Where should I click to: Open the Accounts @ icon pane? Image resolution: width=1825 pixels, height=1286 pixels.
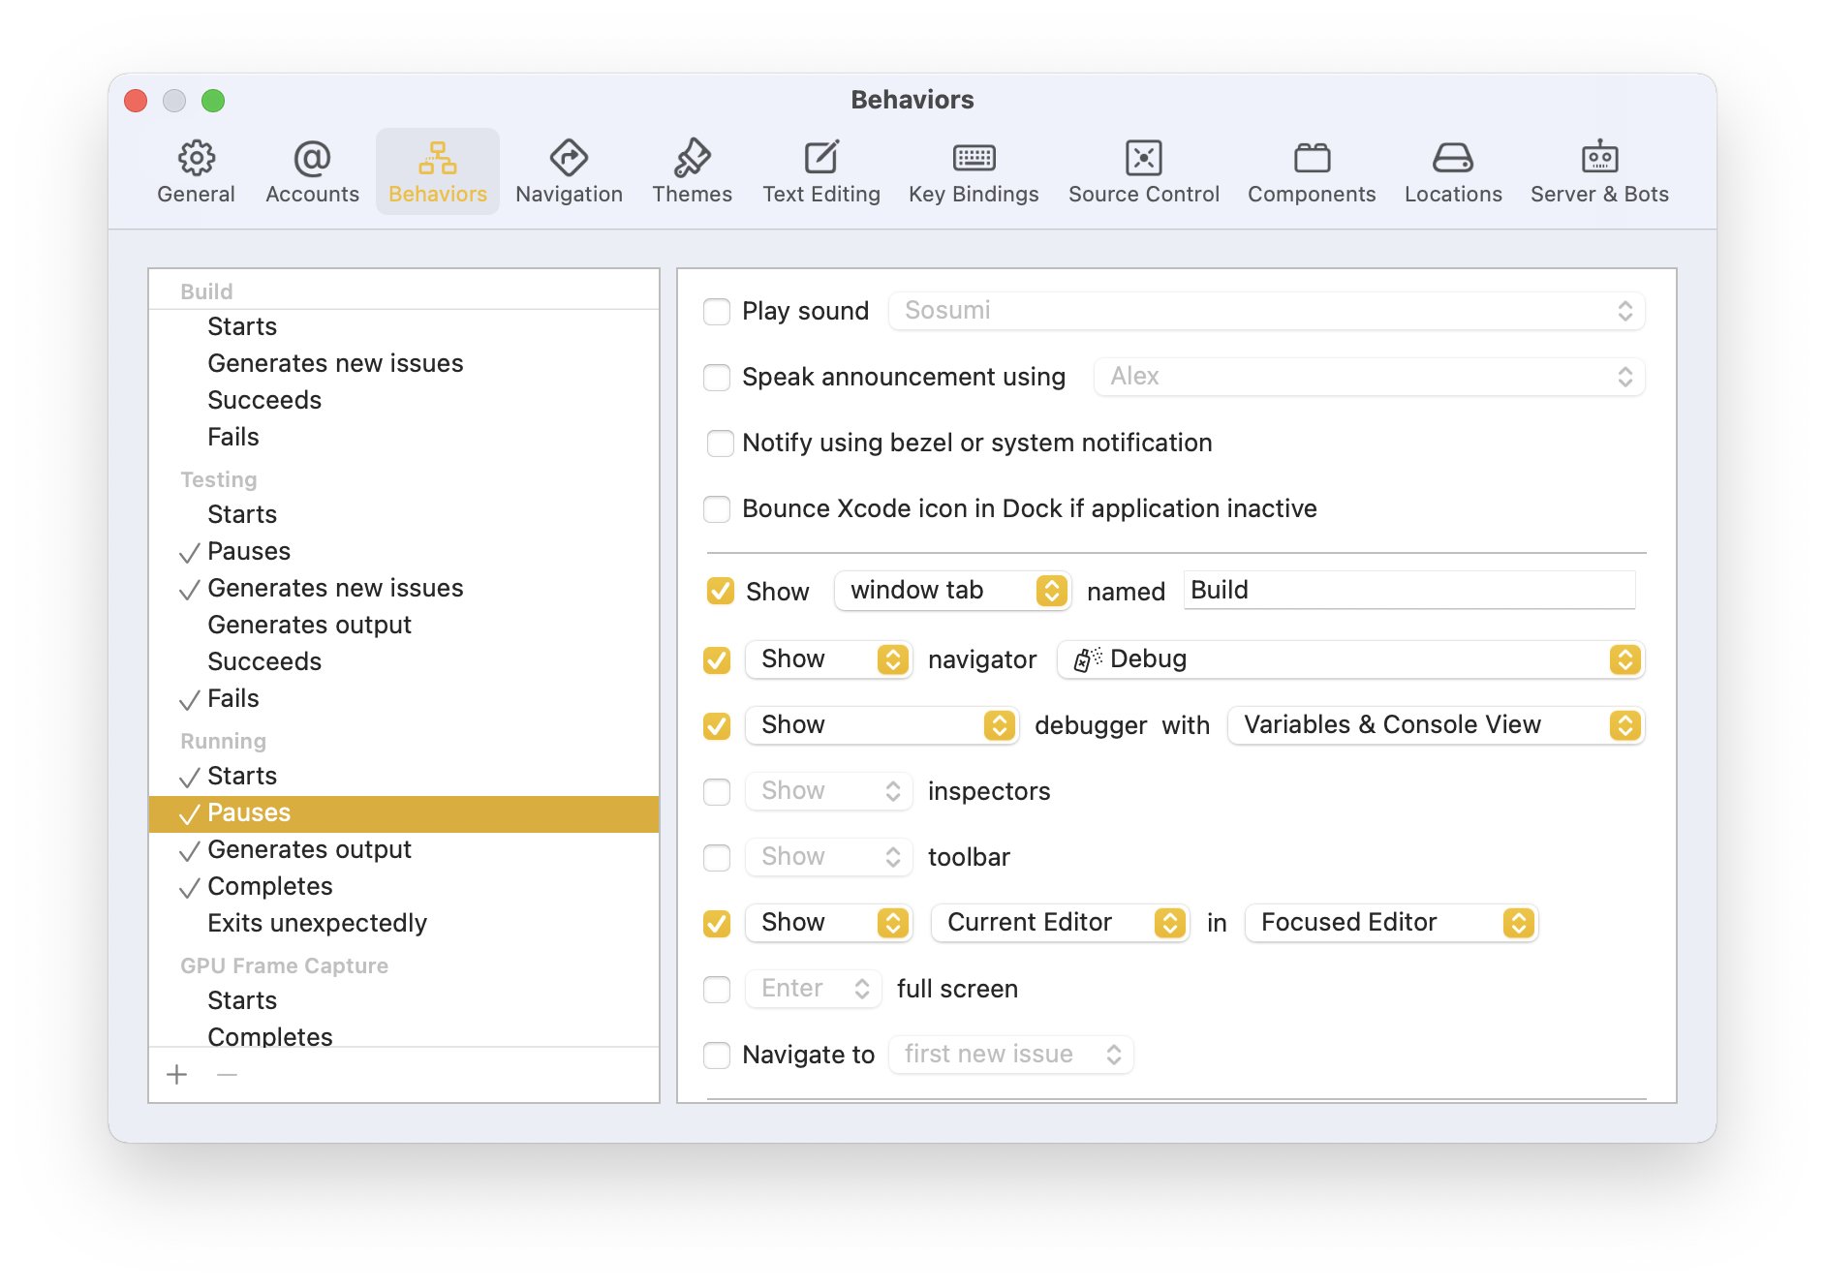(312, 158)
